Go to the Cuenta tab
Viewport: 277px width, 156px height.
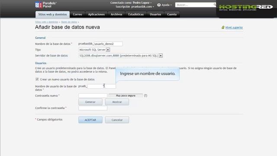tap(172, 14)
